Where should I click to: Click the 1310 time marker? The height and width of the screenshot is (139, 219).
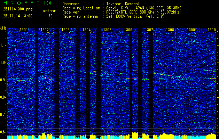[212, 30]
